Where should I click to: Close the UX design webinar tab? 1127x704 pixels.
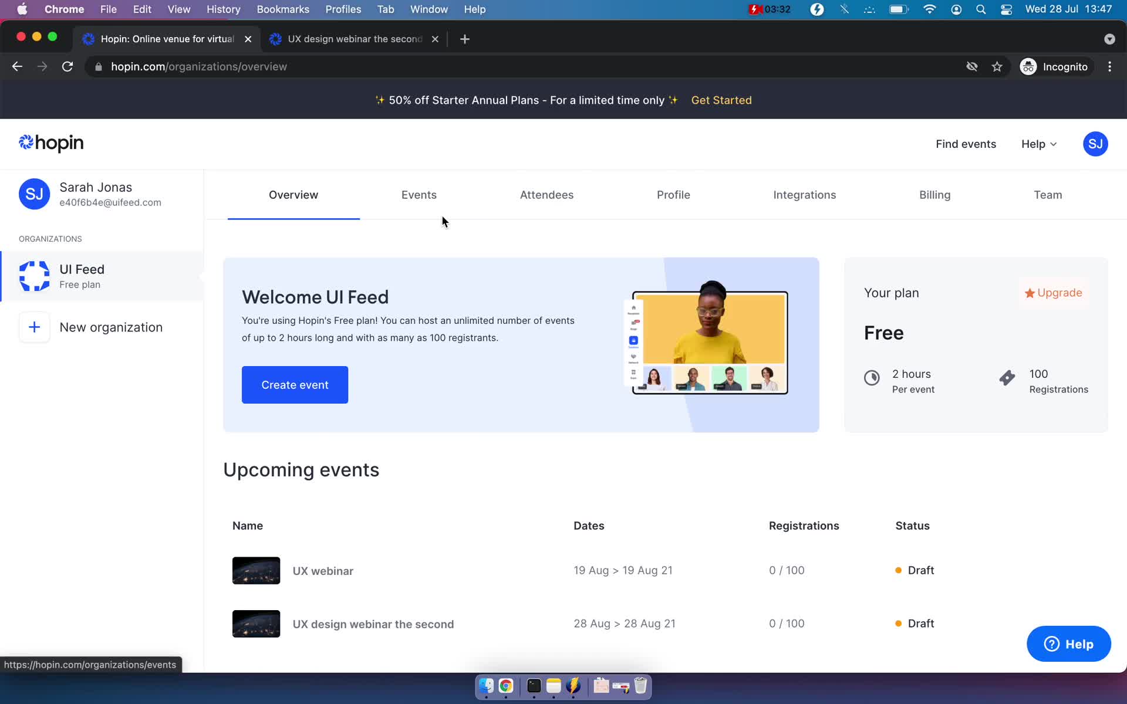pos(435,39)
